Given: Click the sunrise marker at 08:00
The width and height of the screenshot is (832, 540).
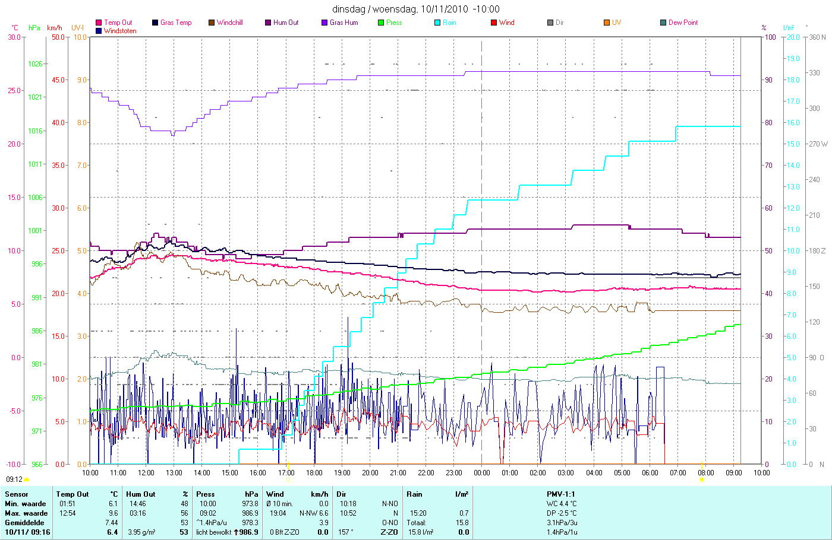Looking at the screenshot, I should [x=702, y=479].
